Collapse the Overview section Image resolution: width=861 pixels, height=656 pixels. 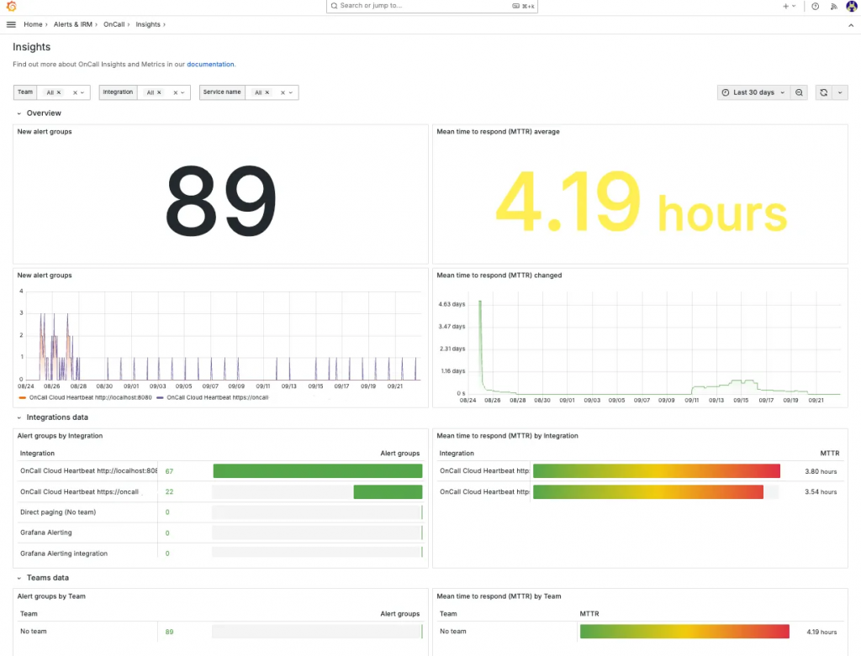[x=19, y=113]
